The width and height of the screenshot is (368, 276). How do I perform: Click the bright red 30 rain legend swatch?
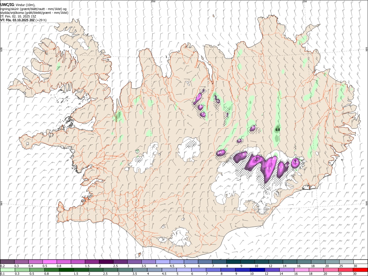[x=361, y=270]
